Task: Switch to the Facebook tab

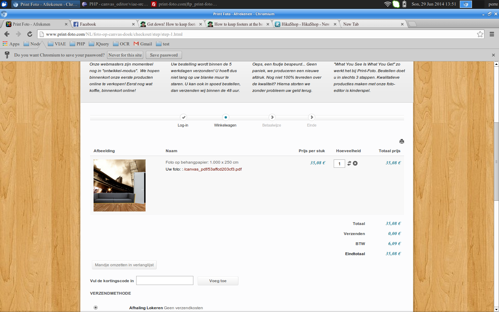Action: (103, 24)
